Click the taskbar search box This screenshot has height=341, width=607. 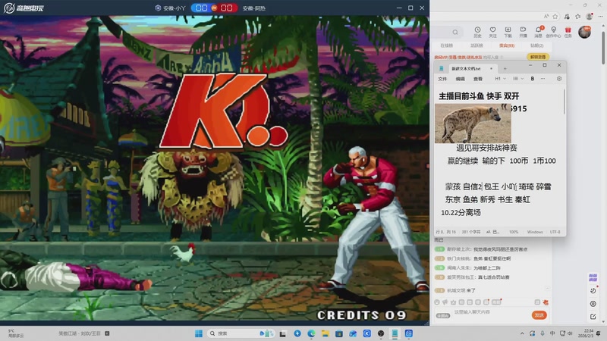pyautogui.click(x=240, y=333)
